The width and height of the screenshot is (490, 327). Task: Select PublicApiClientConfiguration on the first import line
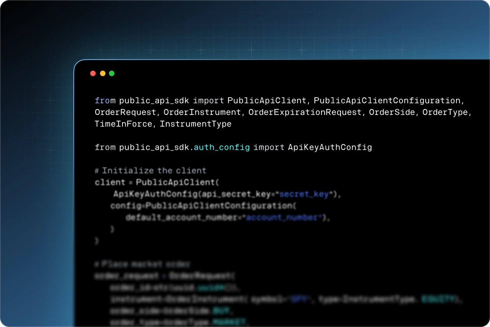tap(387, 101)
